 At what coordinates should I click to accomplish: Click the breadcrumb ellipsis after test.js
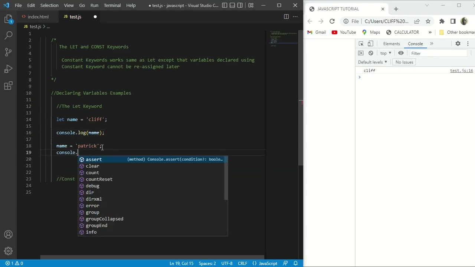(48, 27)
